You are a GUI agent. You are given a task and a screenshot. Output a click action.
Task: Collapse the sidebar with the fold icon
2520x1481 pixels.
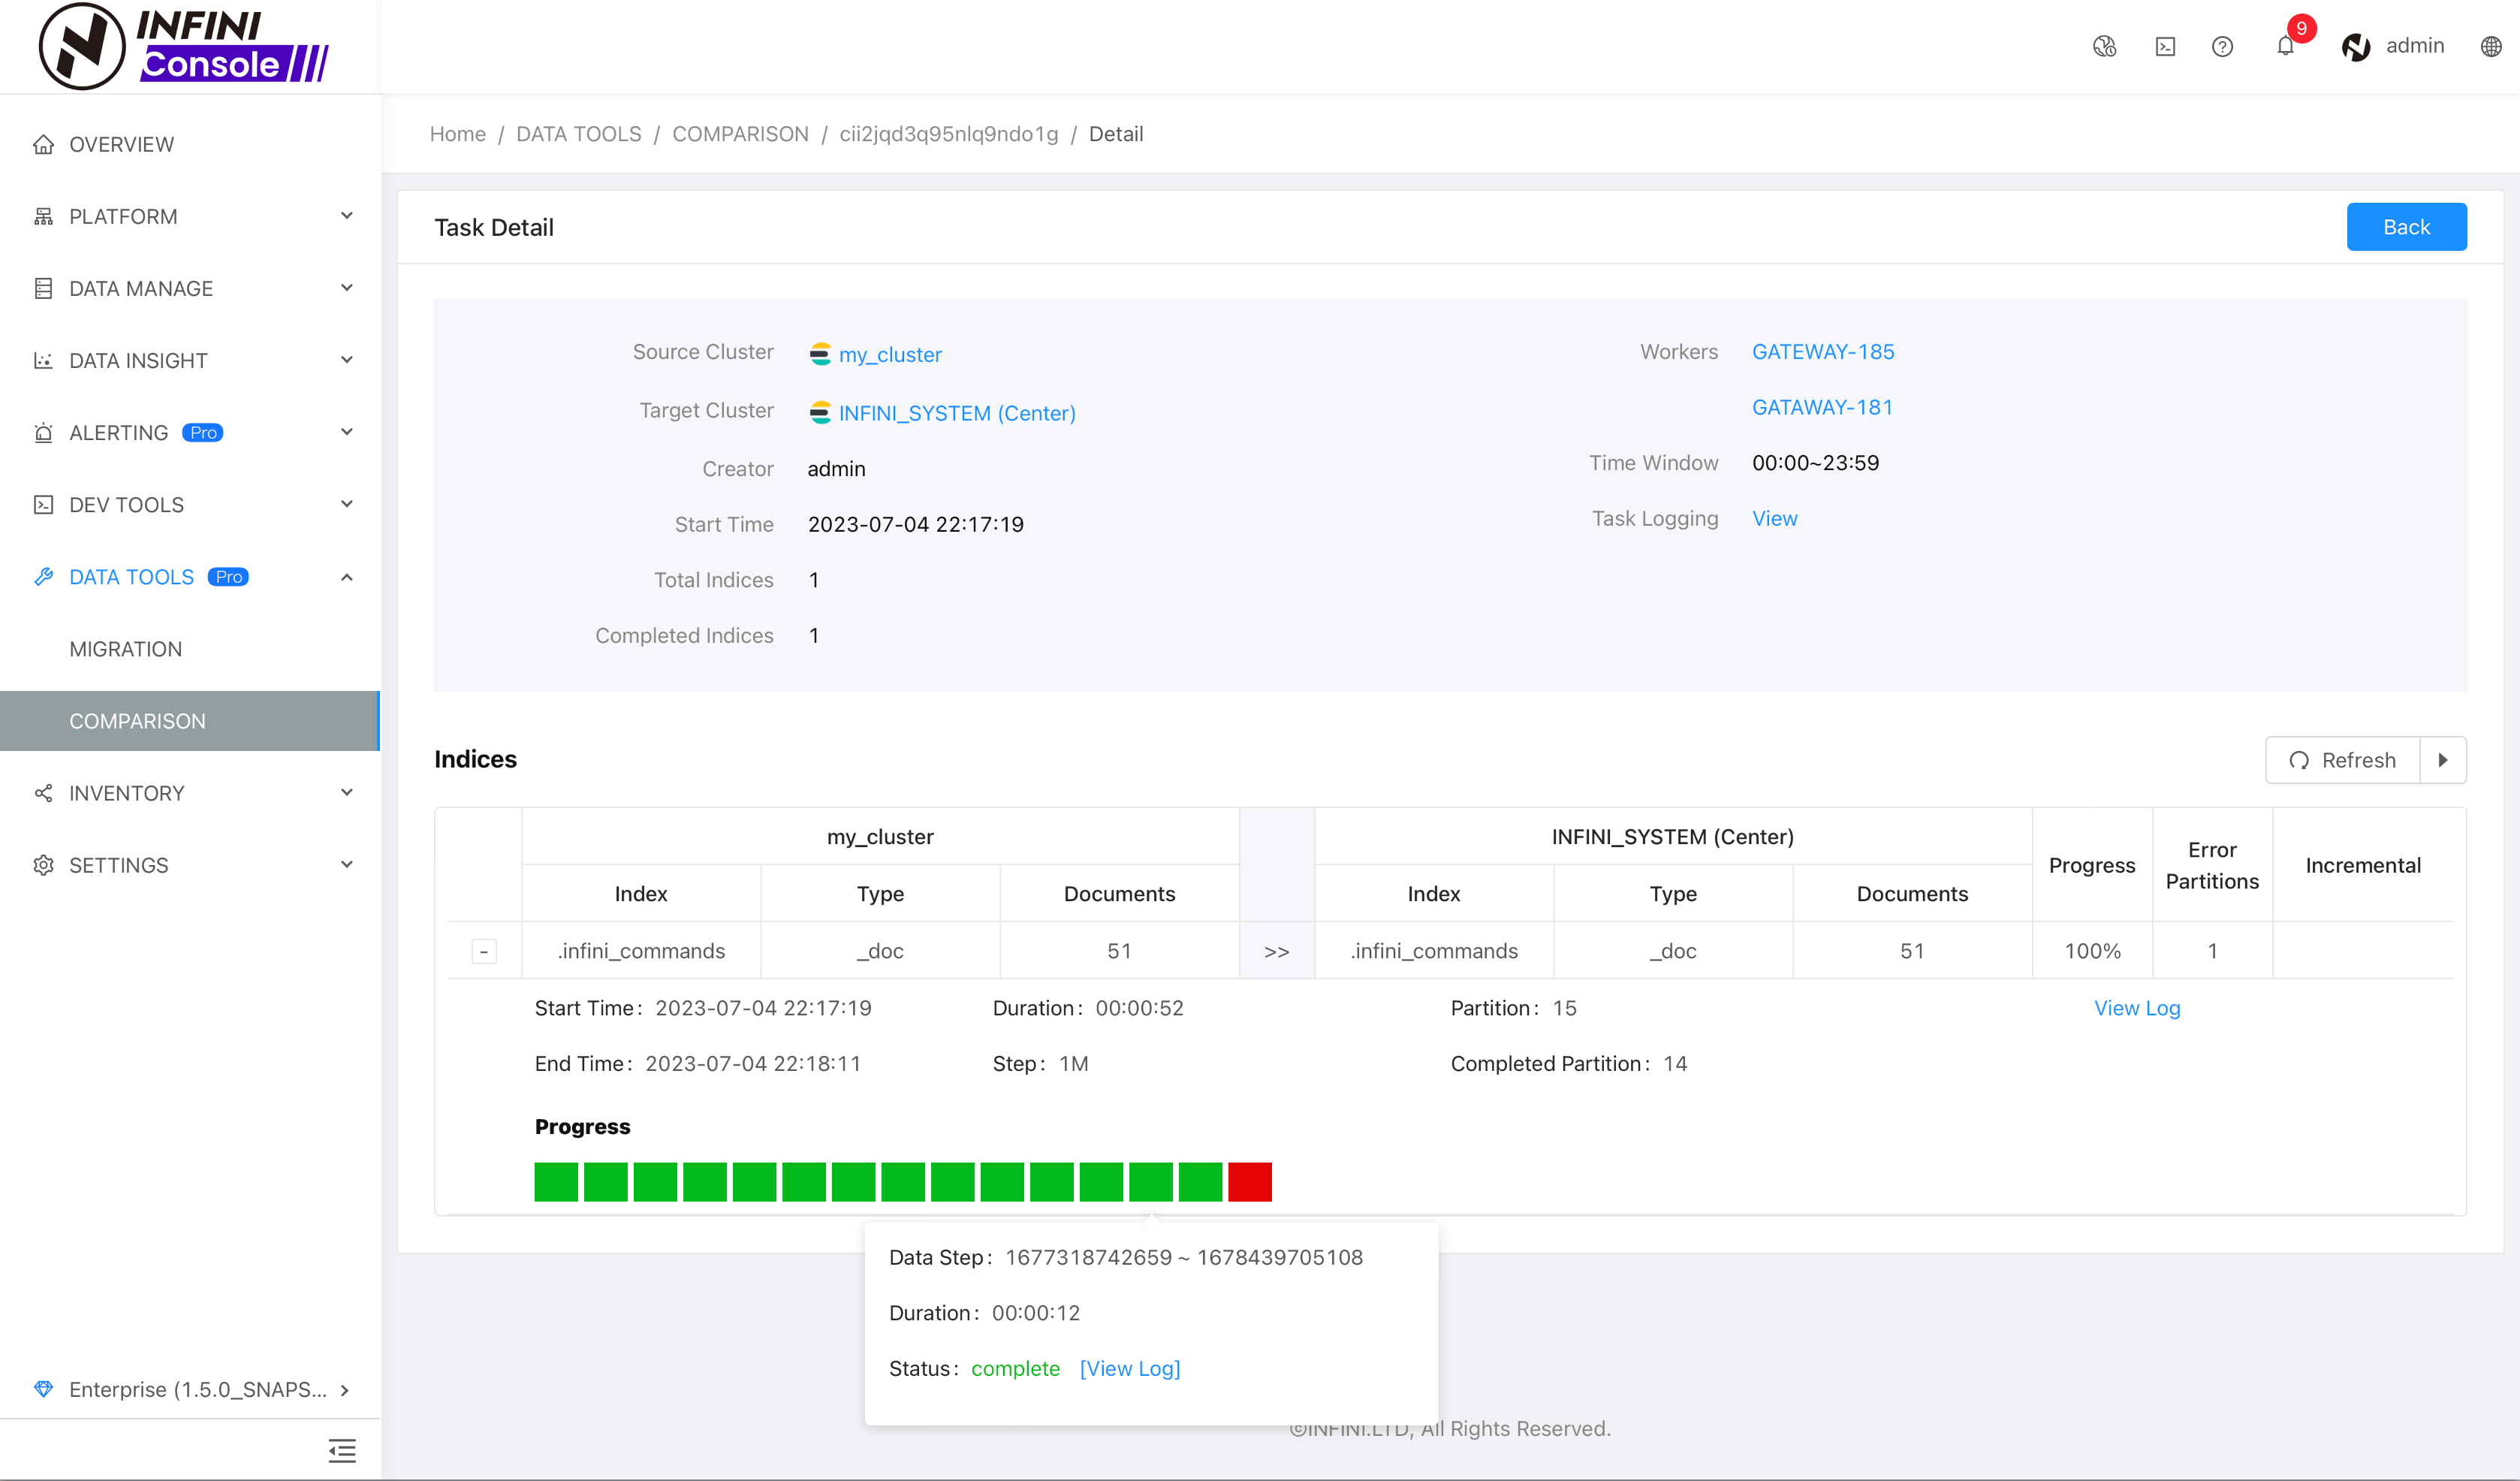point(342,1450)
